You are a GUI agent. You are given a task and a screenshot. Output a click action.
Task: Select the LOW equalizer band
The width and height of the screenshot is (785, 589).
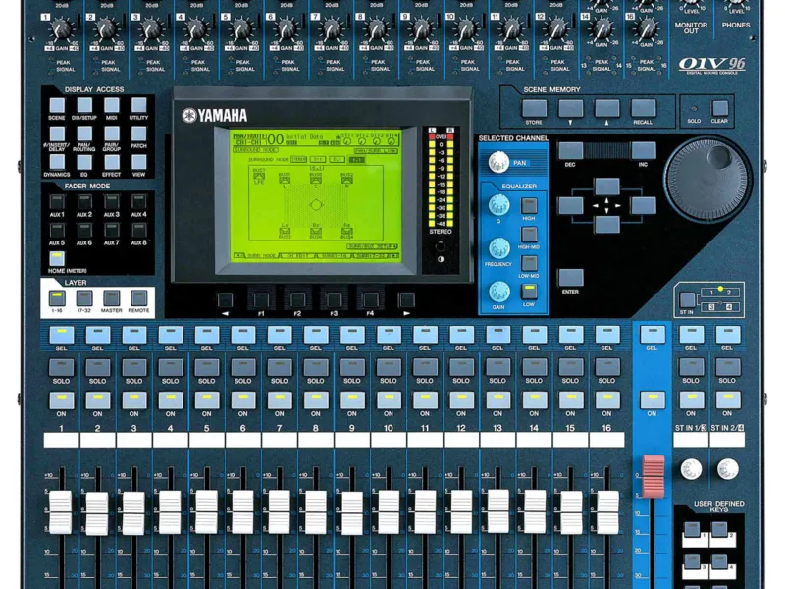pyautogui.click(x=529, y=292)
